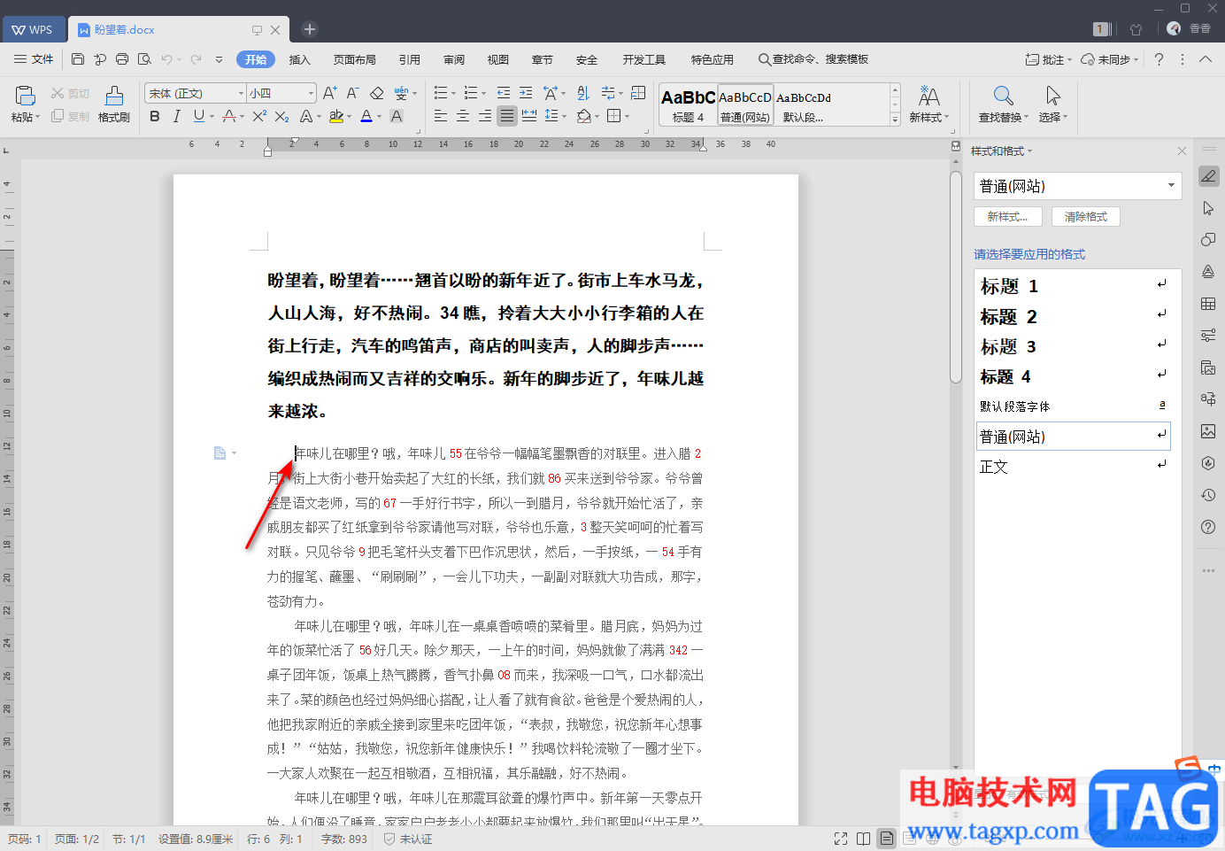The image size is (1225, 851).
Task: Toggle bold formatting
Action: pos(155,116)
